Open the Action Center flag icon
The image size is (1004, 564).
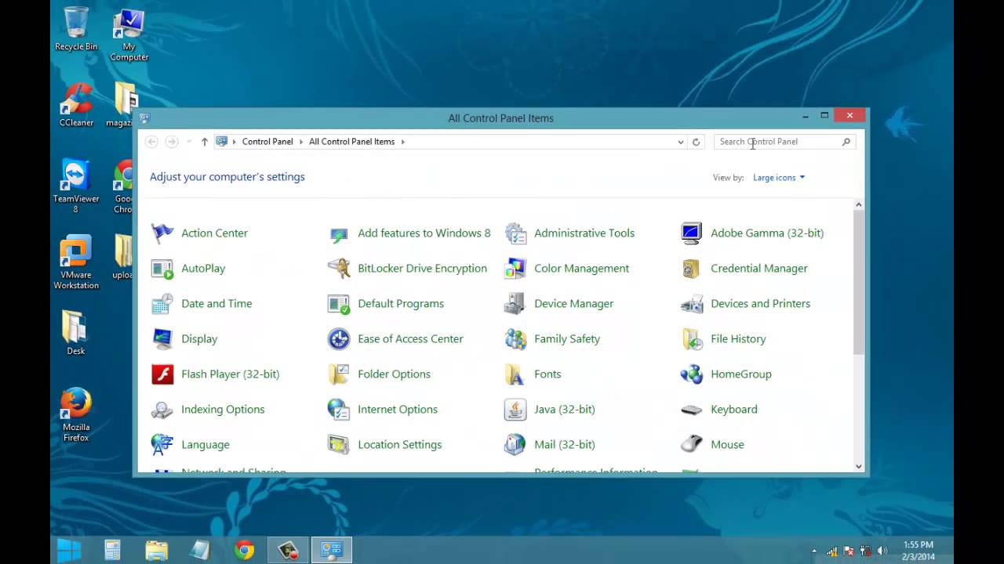pos(162,233)
